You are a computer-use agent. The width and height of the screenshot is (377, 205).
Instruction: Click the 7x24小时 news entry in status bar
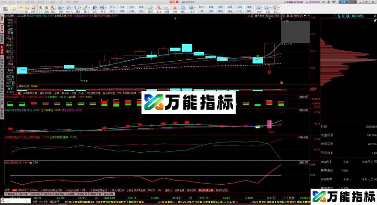(44, 202)
